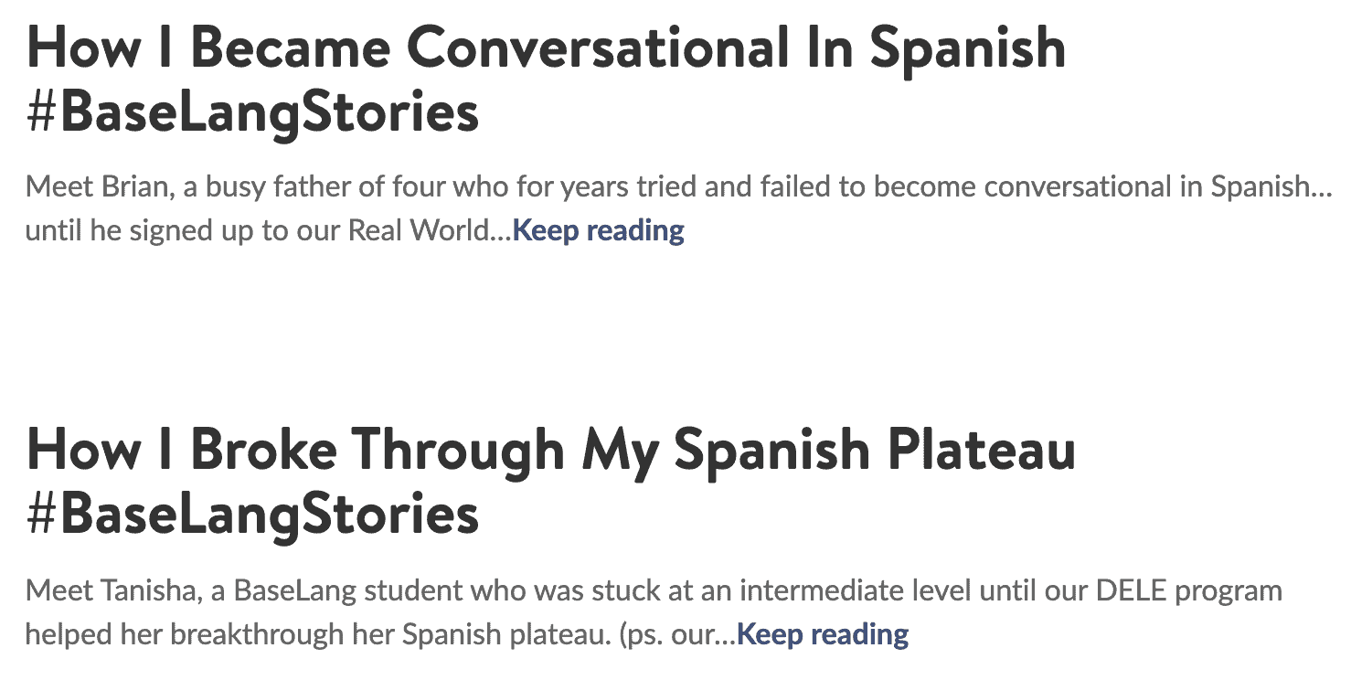This screenshot has width=1351, height=680.
Task: Open the "How I Became Conversational In Spanish" article
Action: coord(547,80)
